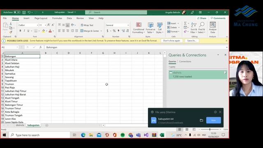Click the Cut scissors icon
The image size is (263, 148).
pos(11,24)
